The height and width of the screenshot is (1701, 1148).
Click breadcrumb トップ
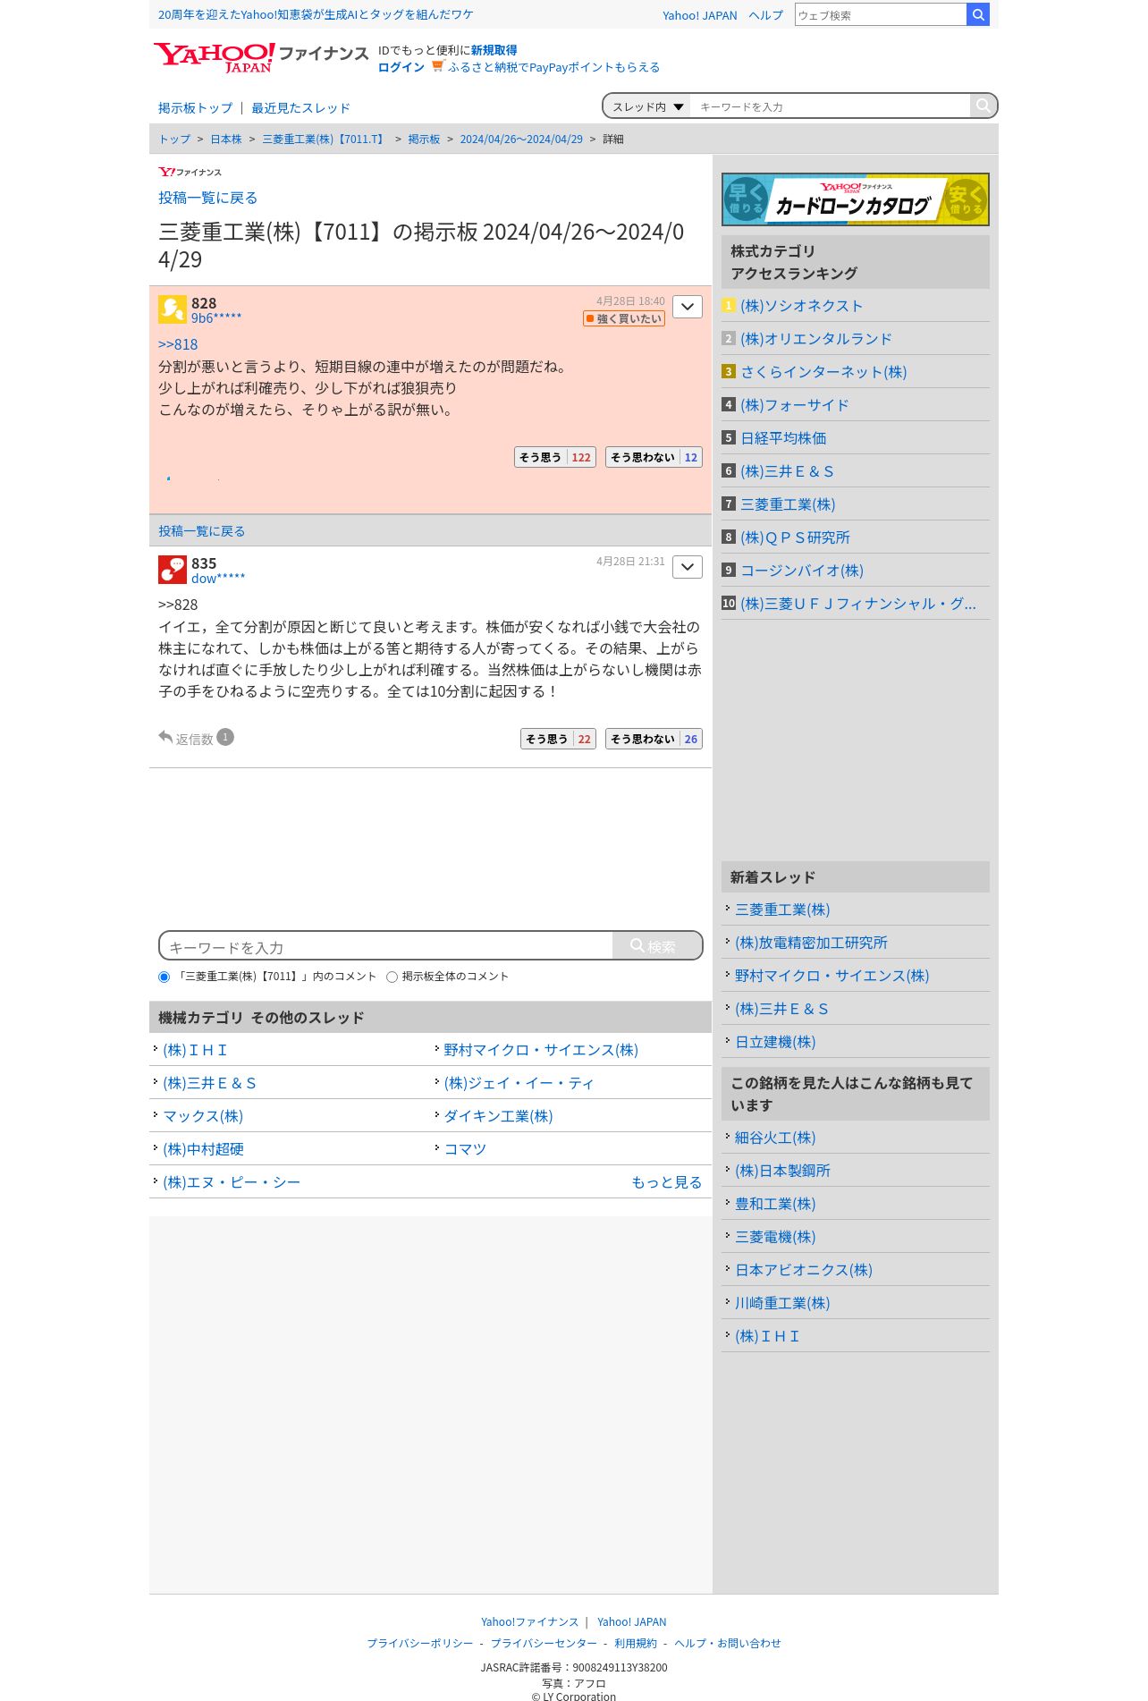pyautogui.click(x=174, y=139)
